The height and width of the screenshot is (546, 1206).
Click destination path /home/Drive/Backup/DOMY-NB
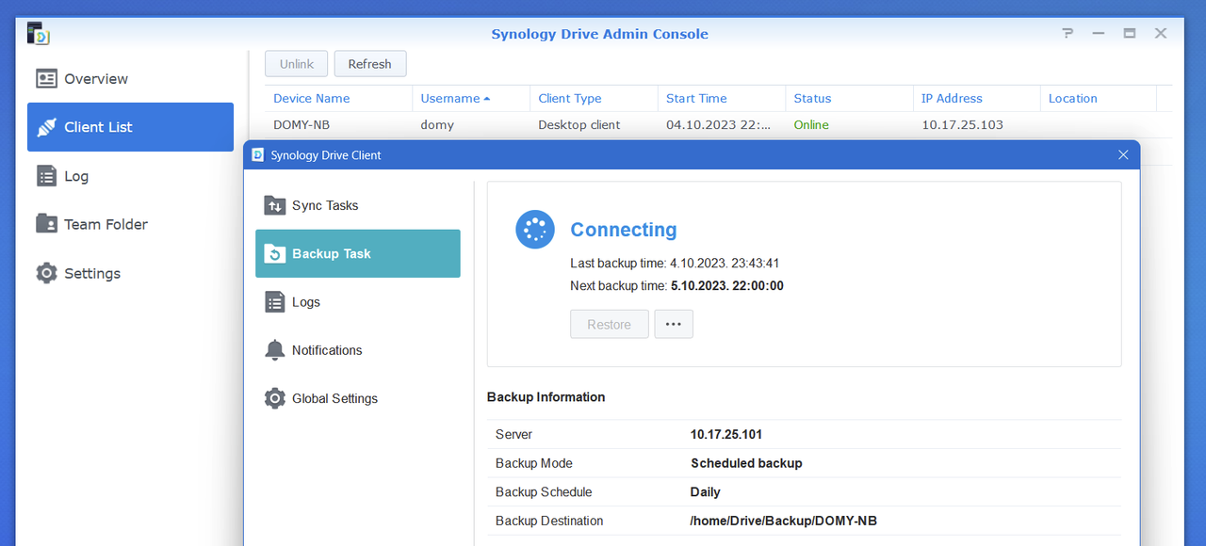click(x=784, y=521)
